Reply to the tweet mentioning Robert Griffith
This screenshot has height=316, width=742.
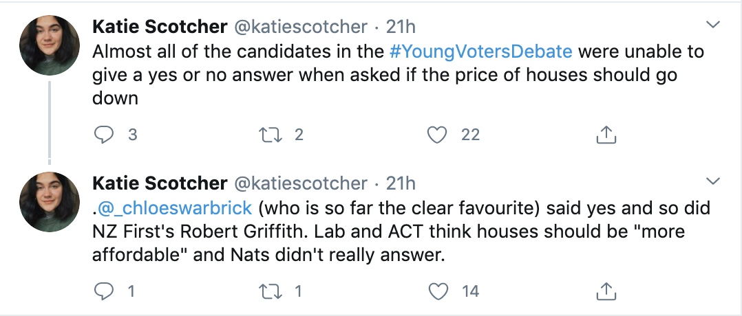point(104,291)
